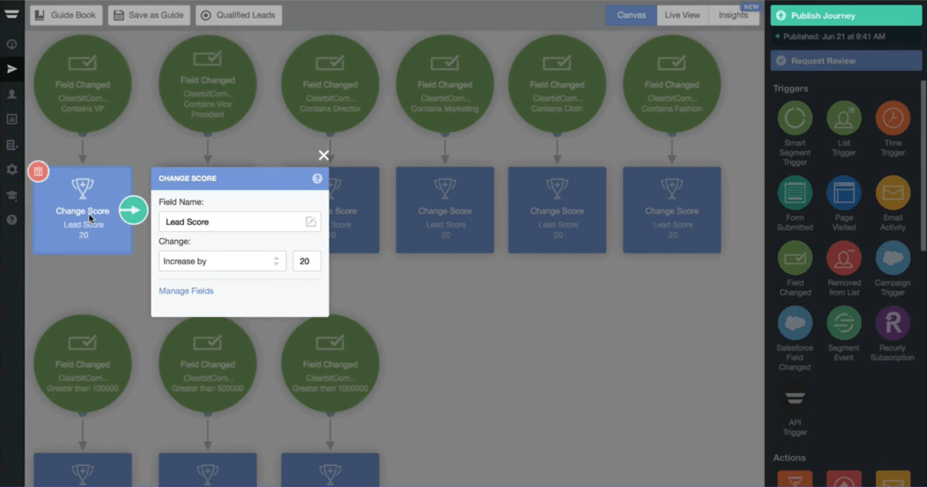The height and width of the screenshot is (487, 927).
Task: Pick the Form Submitted trigger
Action: [x=795, y=193]
